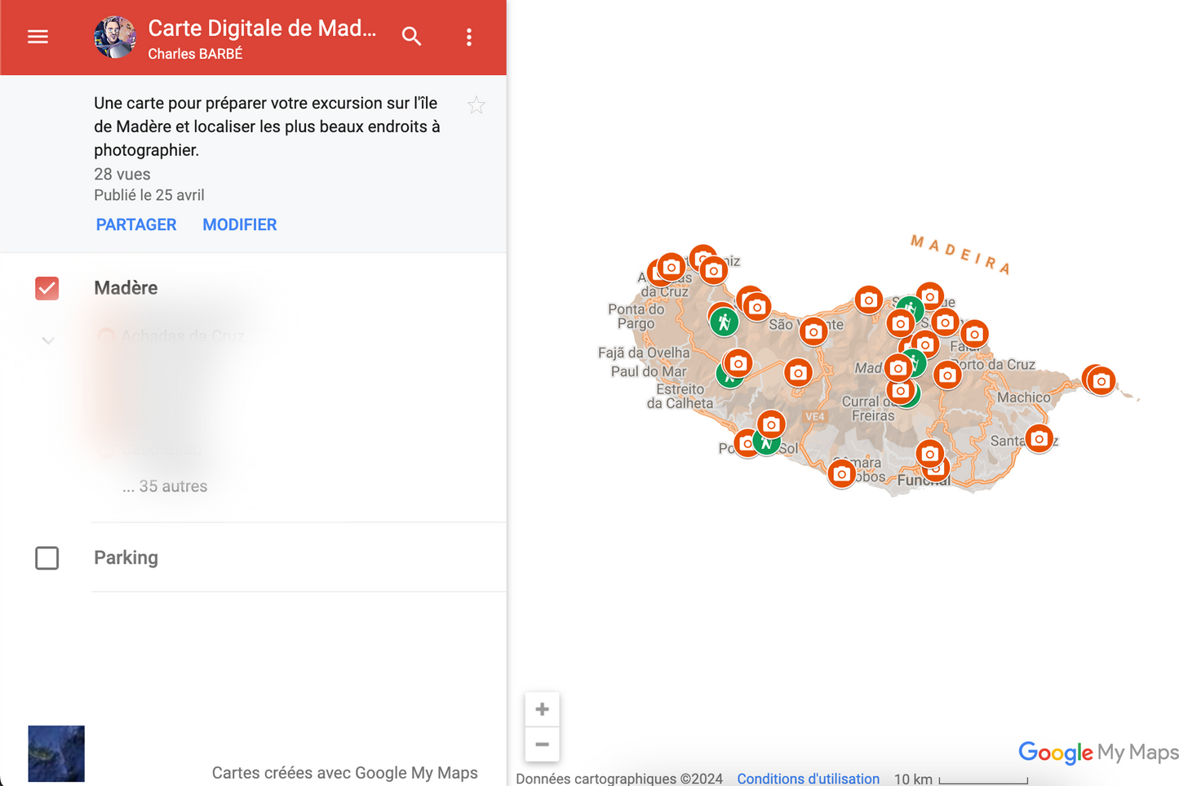
Task: Uncheck the Madère layer checkbox
Action: pyautogui.click(x=47, y=288)
